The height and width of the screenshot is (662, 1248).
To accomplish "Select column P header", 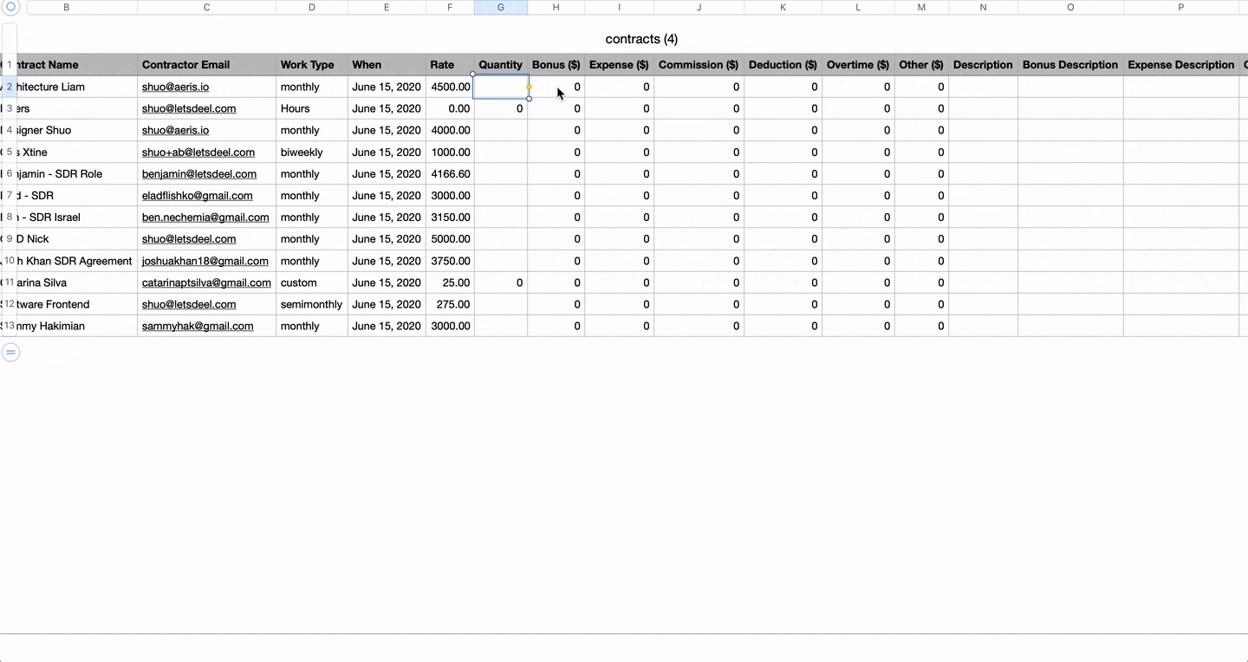I will 1180,7.
